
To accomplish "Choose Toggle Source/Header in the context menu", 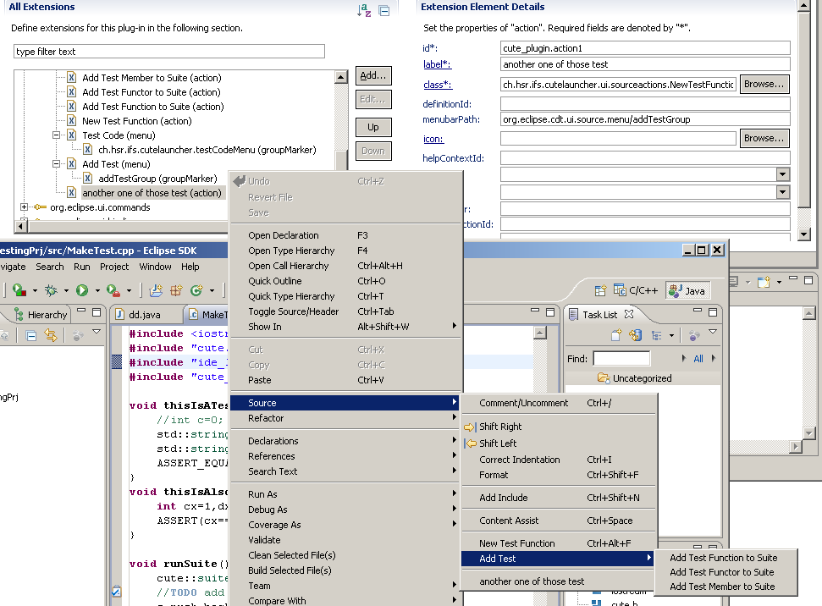I will point(346,311).
